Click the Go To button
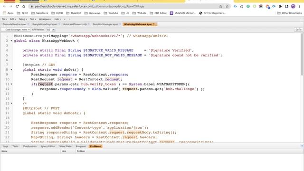The image size is (304, 171). pos(298,29)
